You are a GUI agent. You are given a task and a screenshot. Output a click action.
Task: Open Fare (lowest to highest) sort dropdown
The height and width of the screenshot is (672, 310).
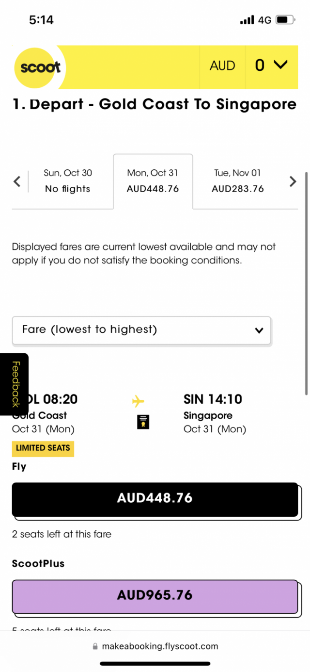141,330
